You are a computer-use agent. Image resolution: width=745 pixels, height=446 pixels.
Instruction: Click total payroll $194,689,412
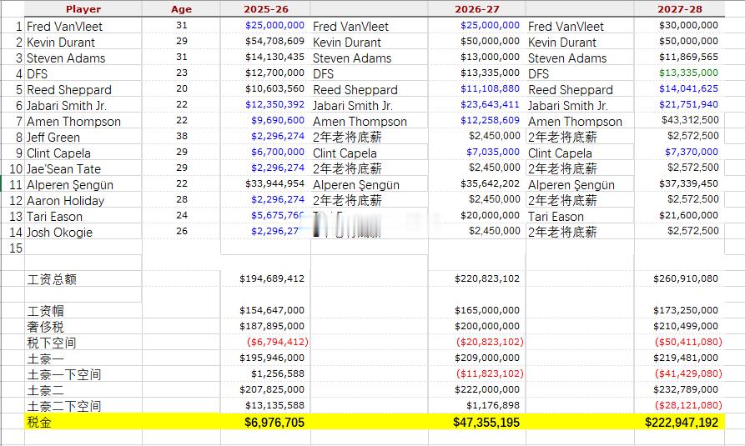272,278
